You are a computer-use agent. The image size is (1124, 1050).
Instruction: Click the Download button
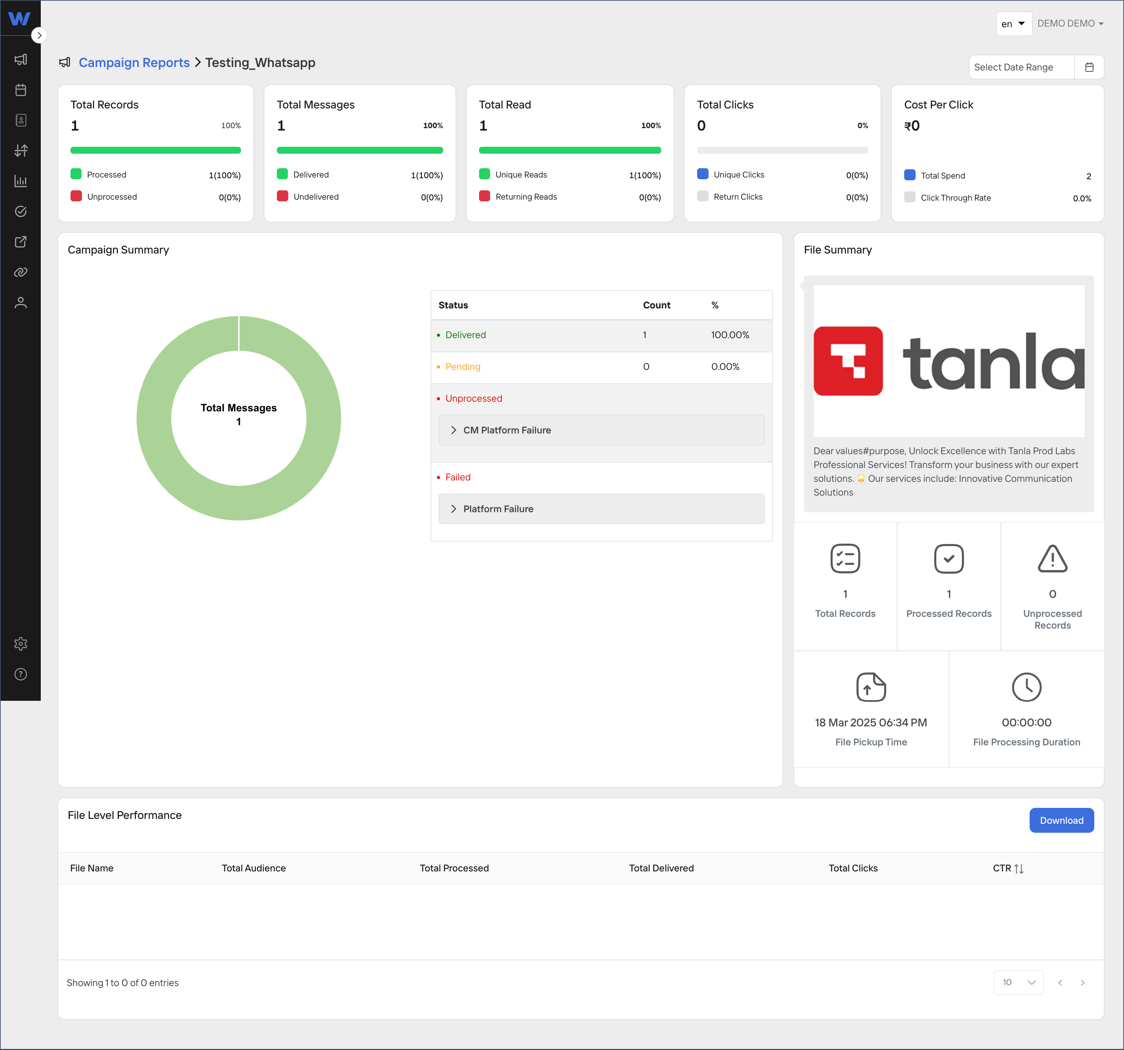coord(1061,820)
